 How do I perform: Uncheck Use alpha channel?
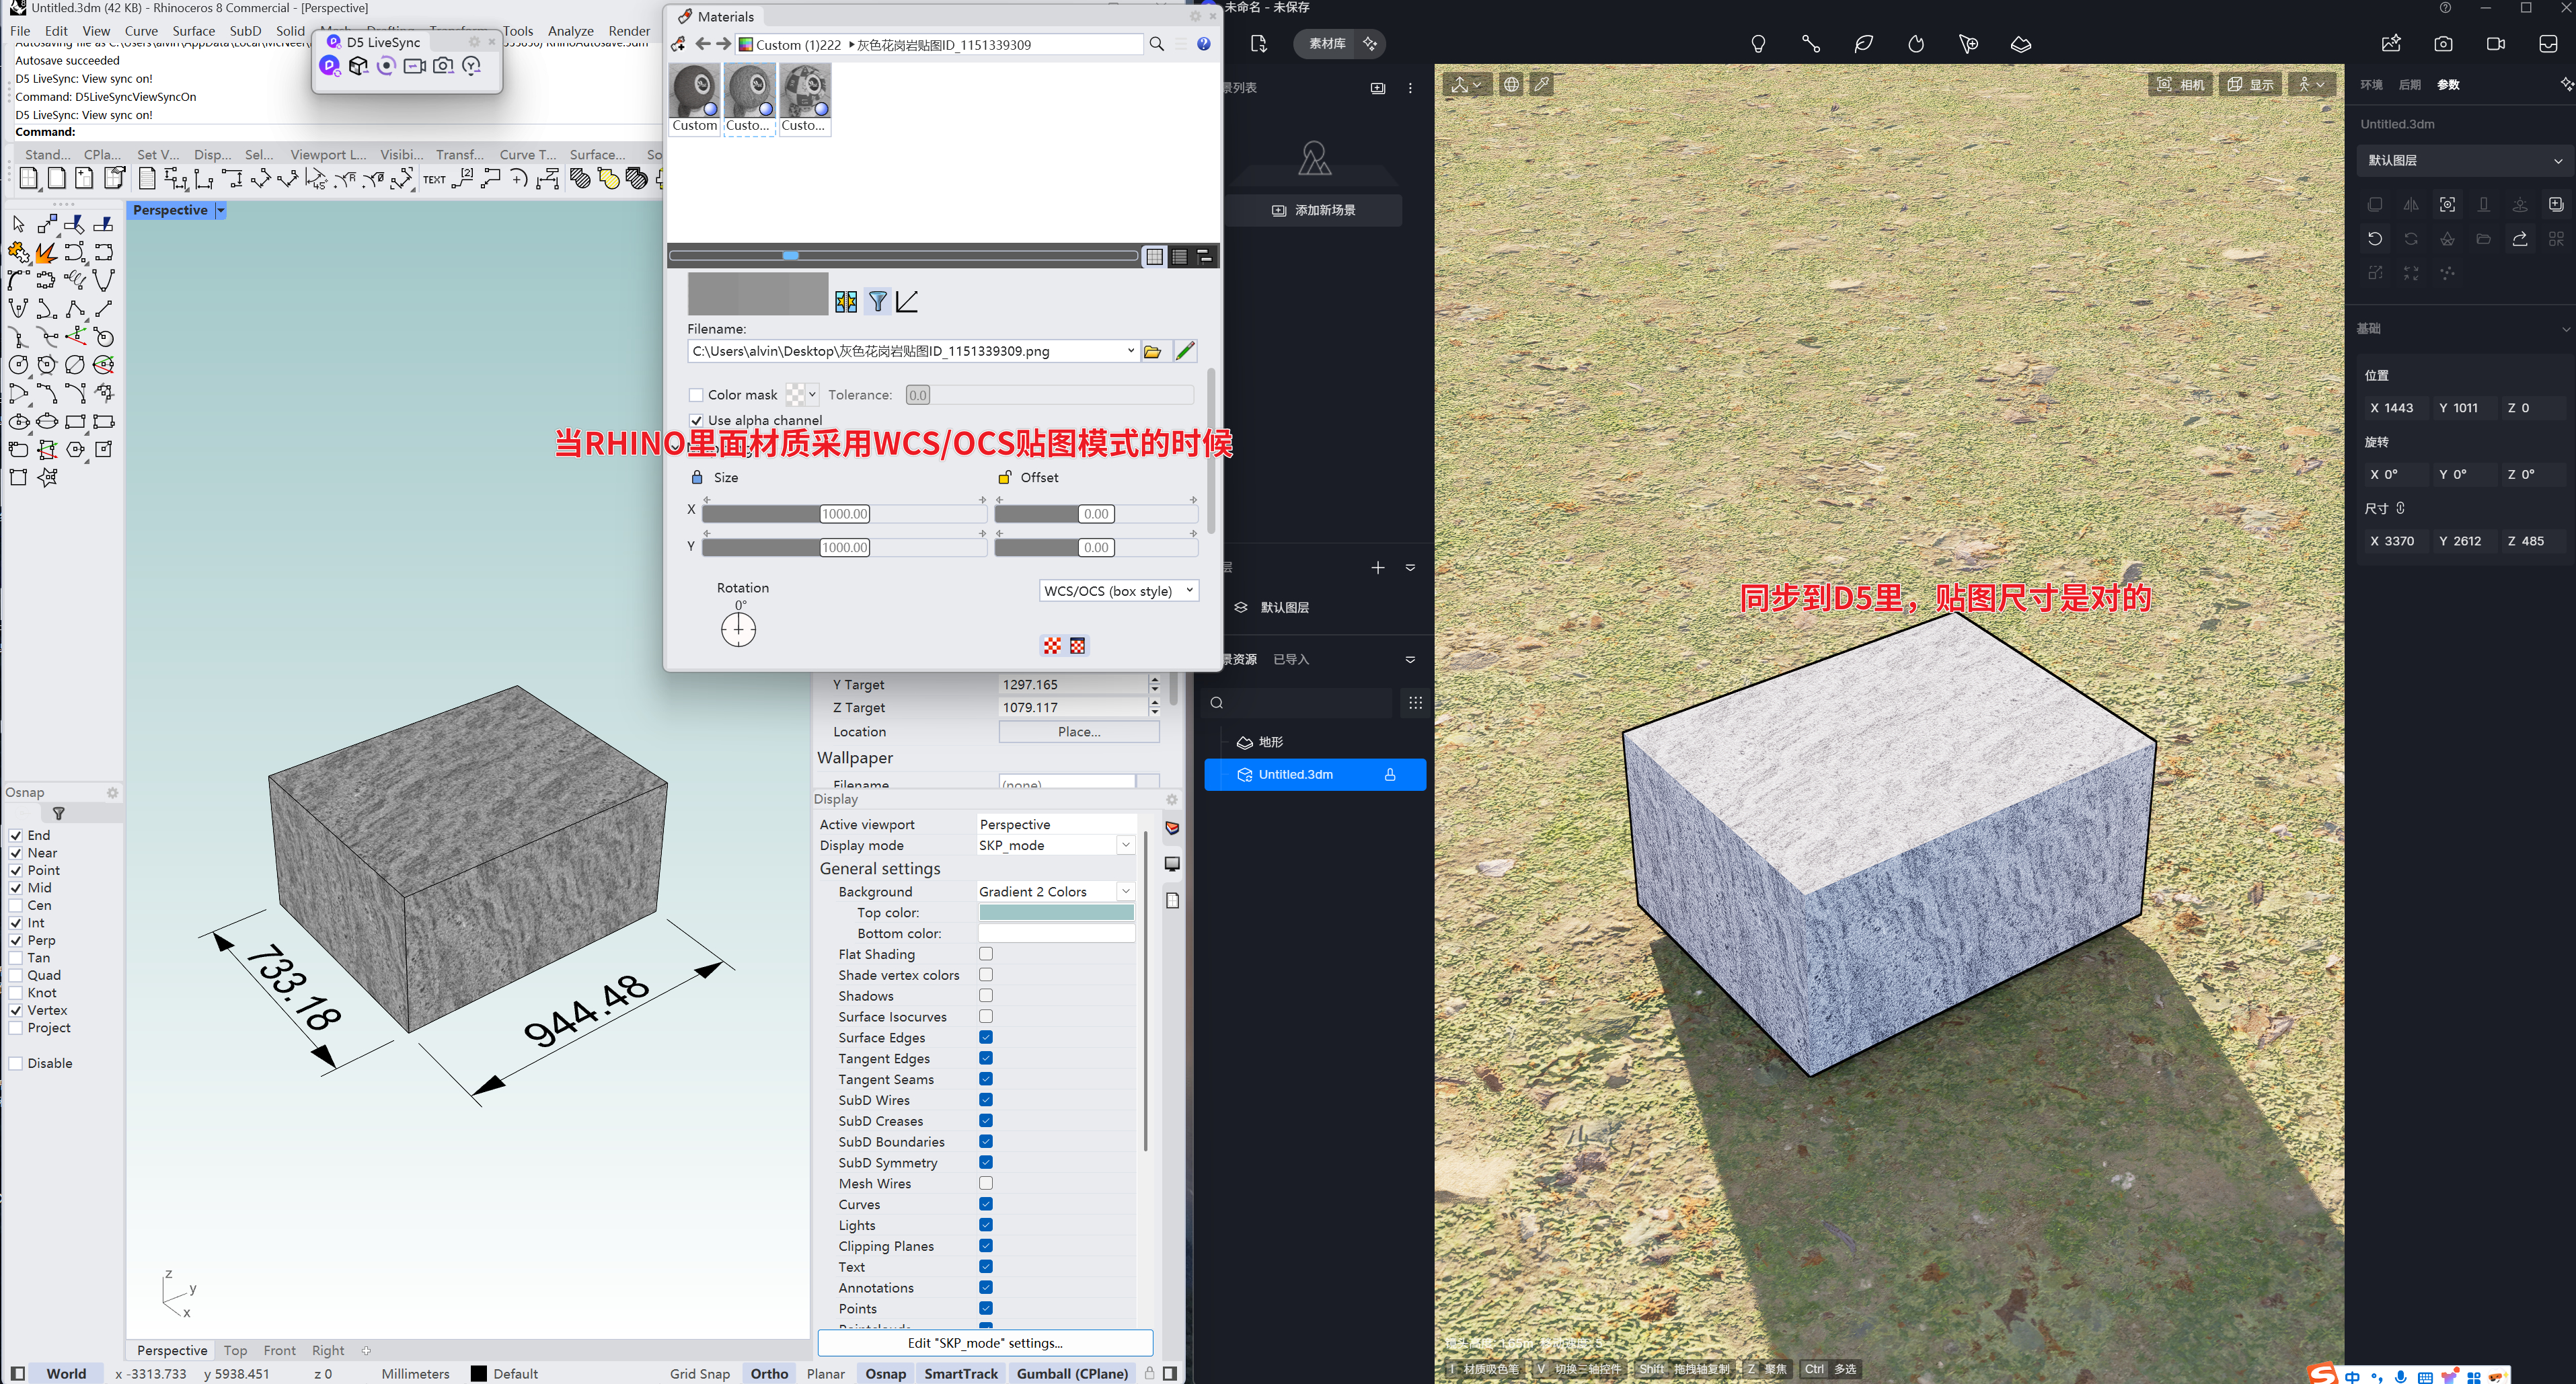tap(696, 420)
